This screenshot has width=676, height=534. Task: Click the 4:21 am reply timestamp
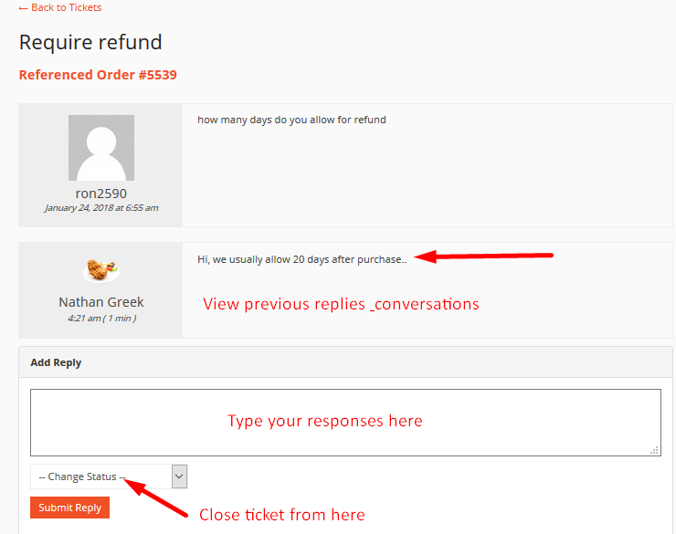101,319
